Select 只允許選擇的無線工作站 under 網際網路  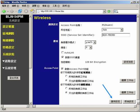pyautogui.click(x=66, y=93)
